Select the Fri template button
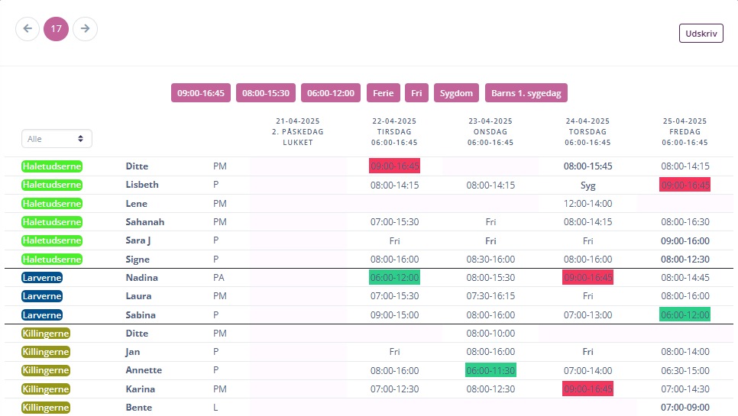Viewport: 738px width, 416px height. coord(416,93)
